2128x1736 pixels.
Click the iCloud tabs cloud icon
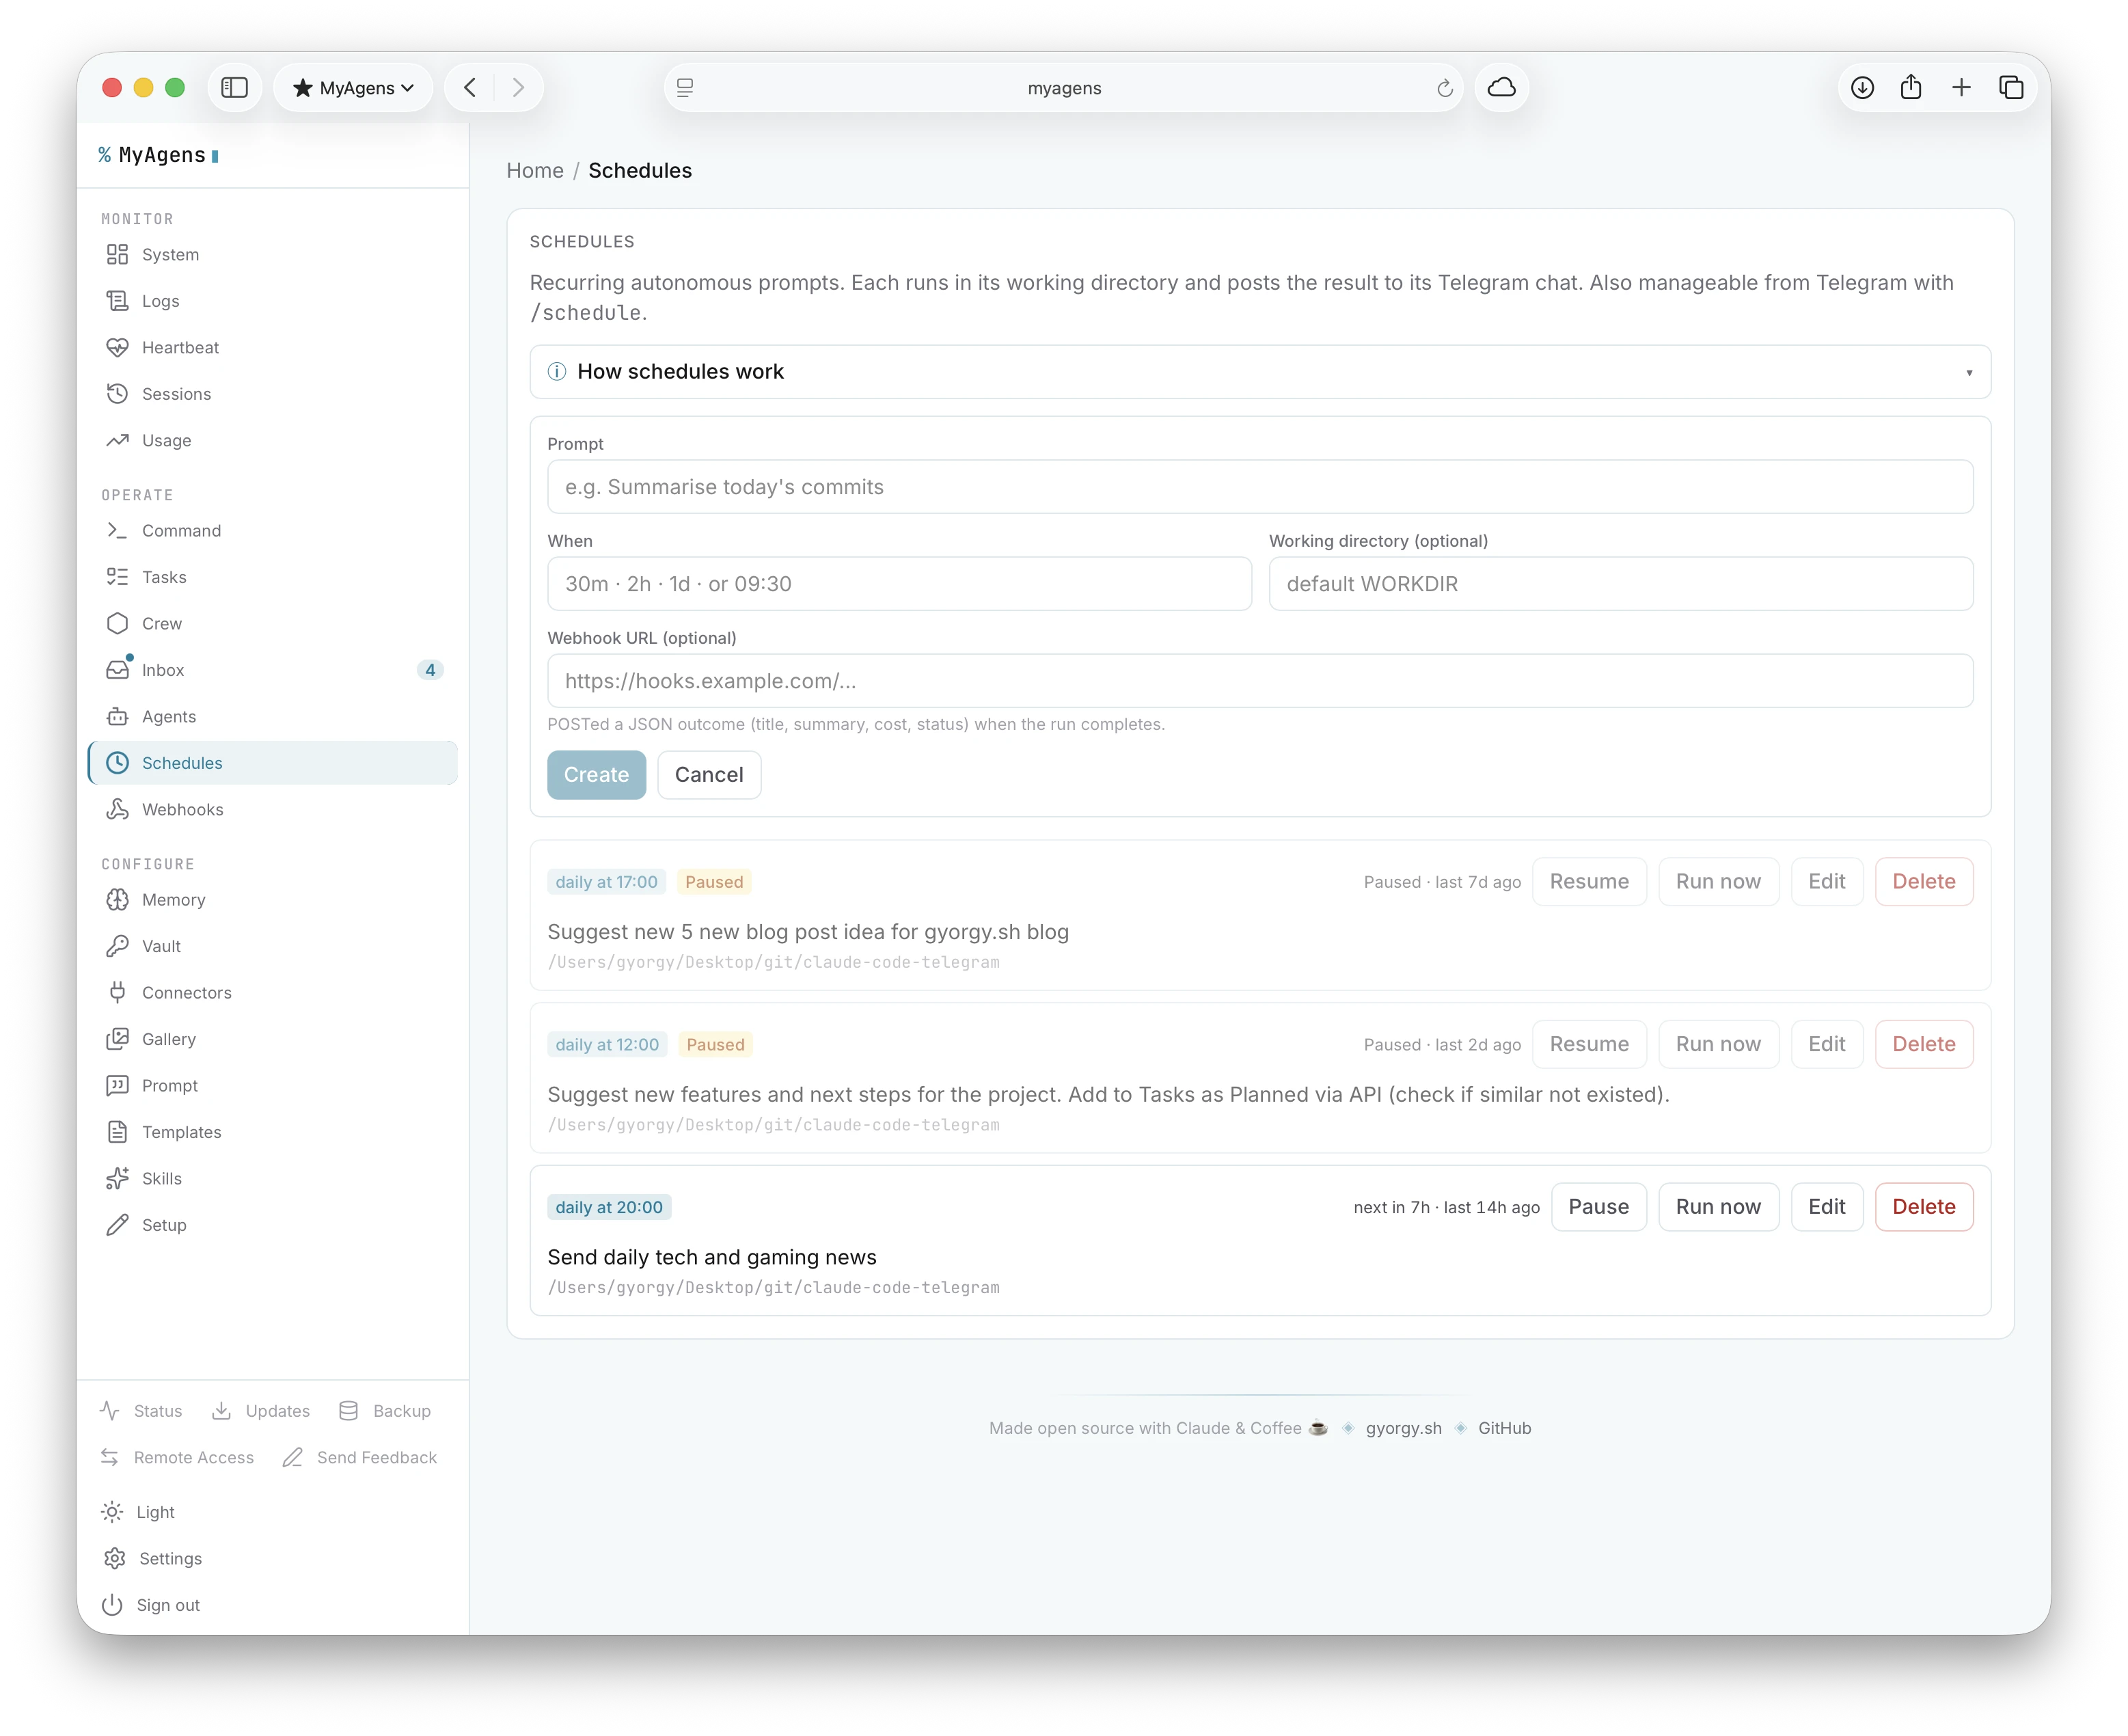(1501, 88)
